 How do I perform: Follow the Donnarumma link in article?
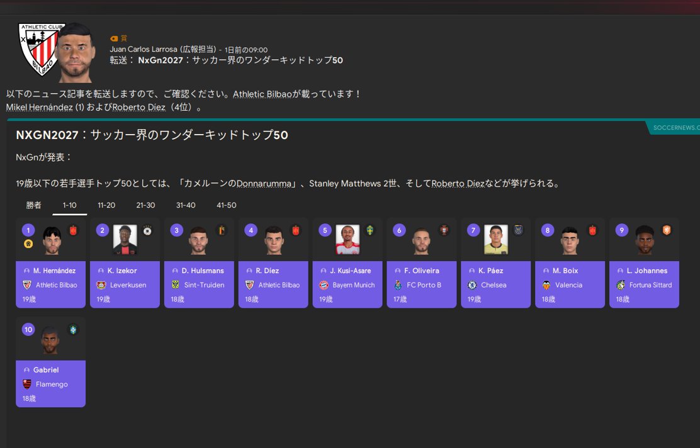click(264, 184)
